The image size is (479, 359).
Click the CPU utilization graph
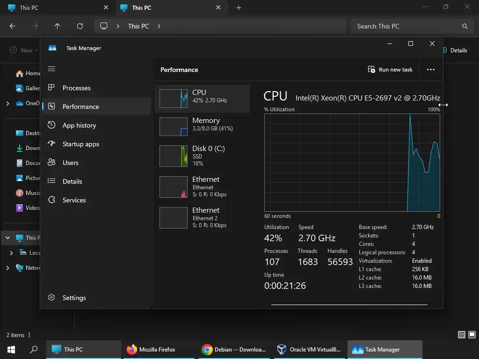(x=352, y=162)
